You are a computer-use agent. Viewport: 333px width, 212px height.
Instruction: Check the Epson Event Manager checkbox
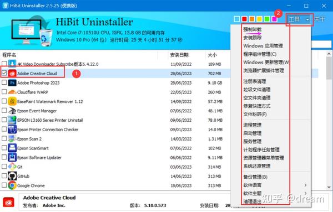point(4,110)
